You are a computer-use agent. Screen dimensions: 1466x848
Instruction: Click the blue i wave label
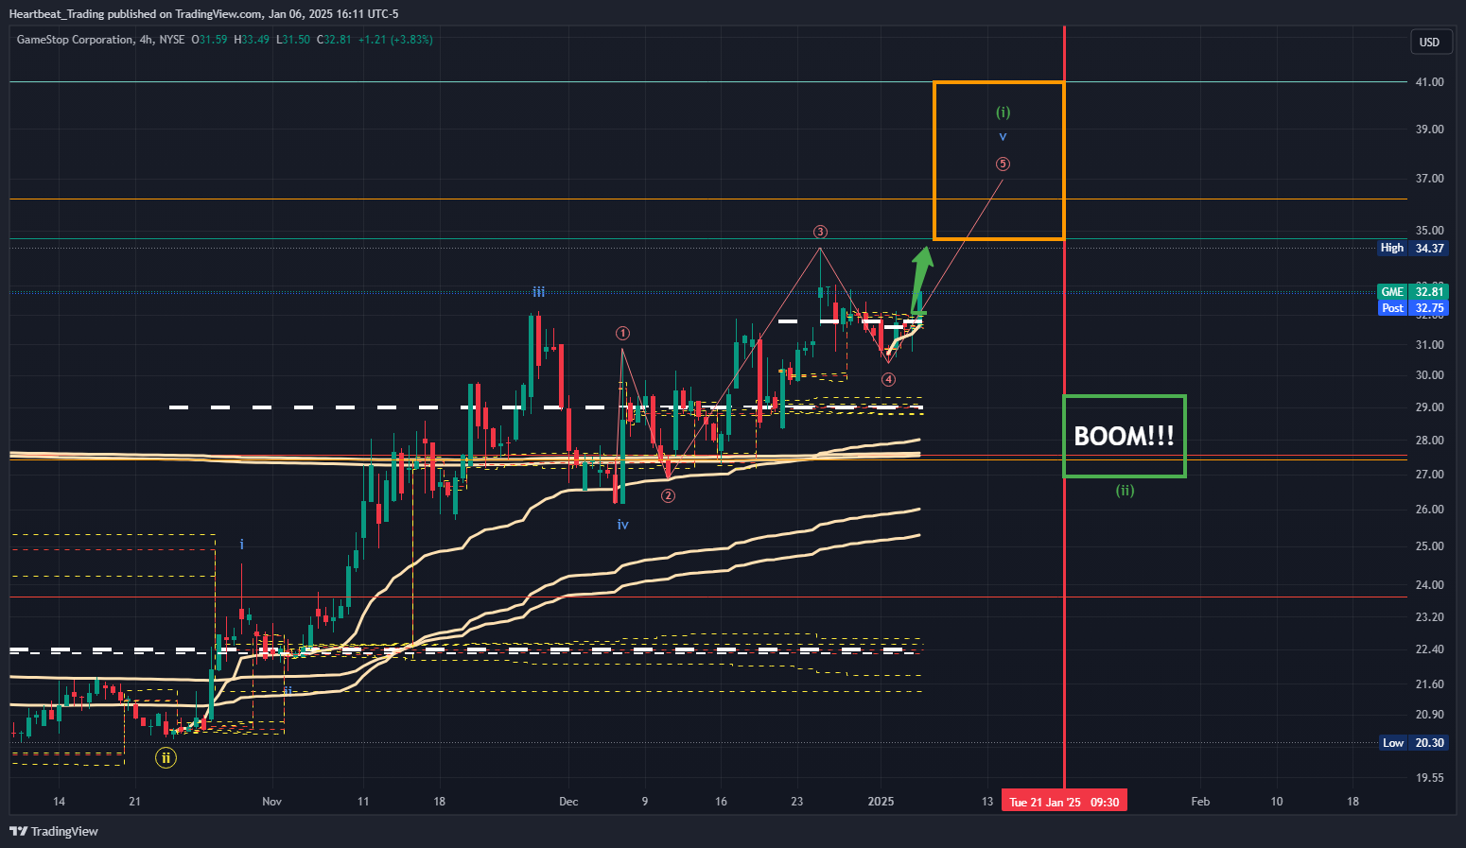(242, 545)
